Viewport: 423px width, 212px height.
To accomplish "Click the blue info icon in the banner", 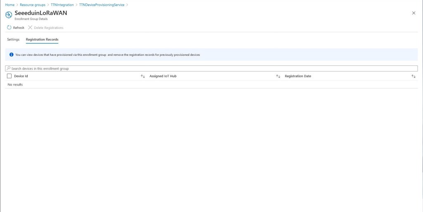I will pos(12,55).
